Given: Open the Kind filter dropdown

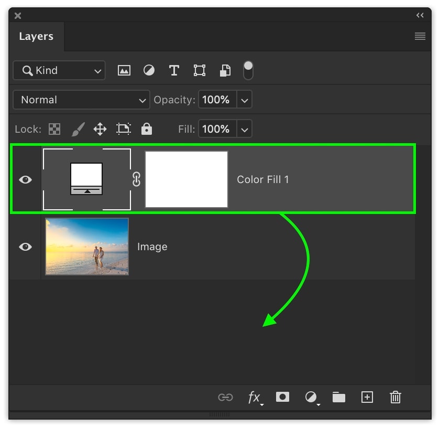Looking at the screenshot, I should (59, 70).
